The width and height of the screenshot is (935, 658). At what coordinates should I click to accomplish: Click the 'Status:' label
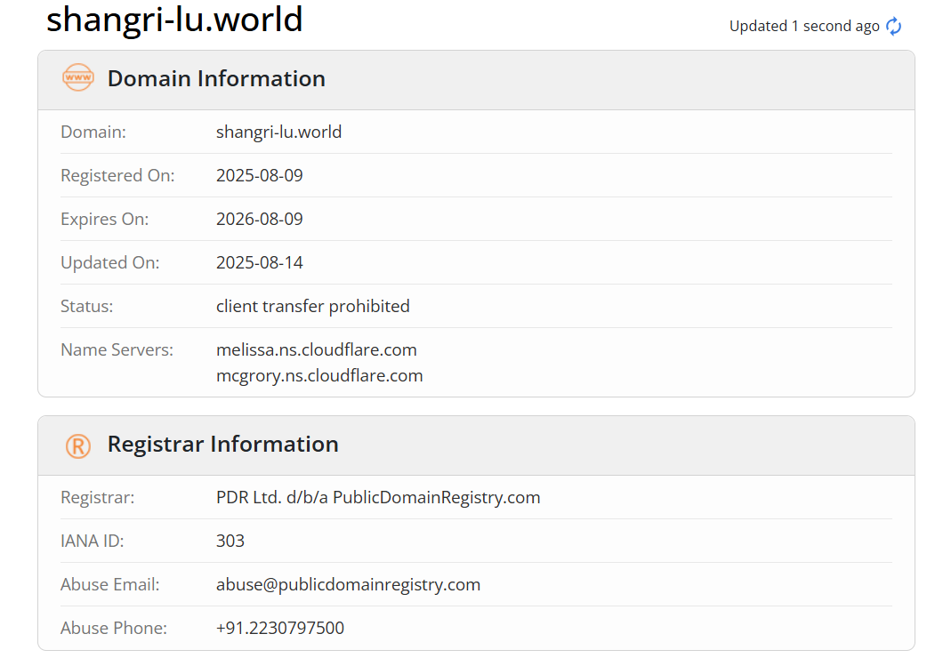(86, 306)
